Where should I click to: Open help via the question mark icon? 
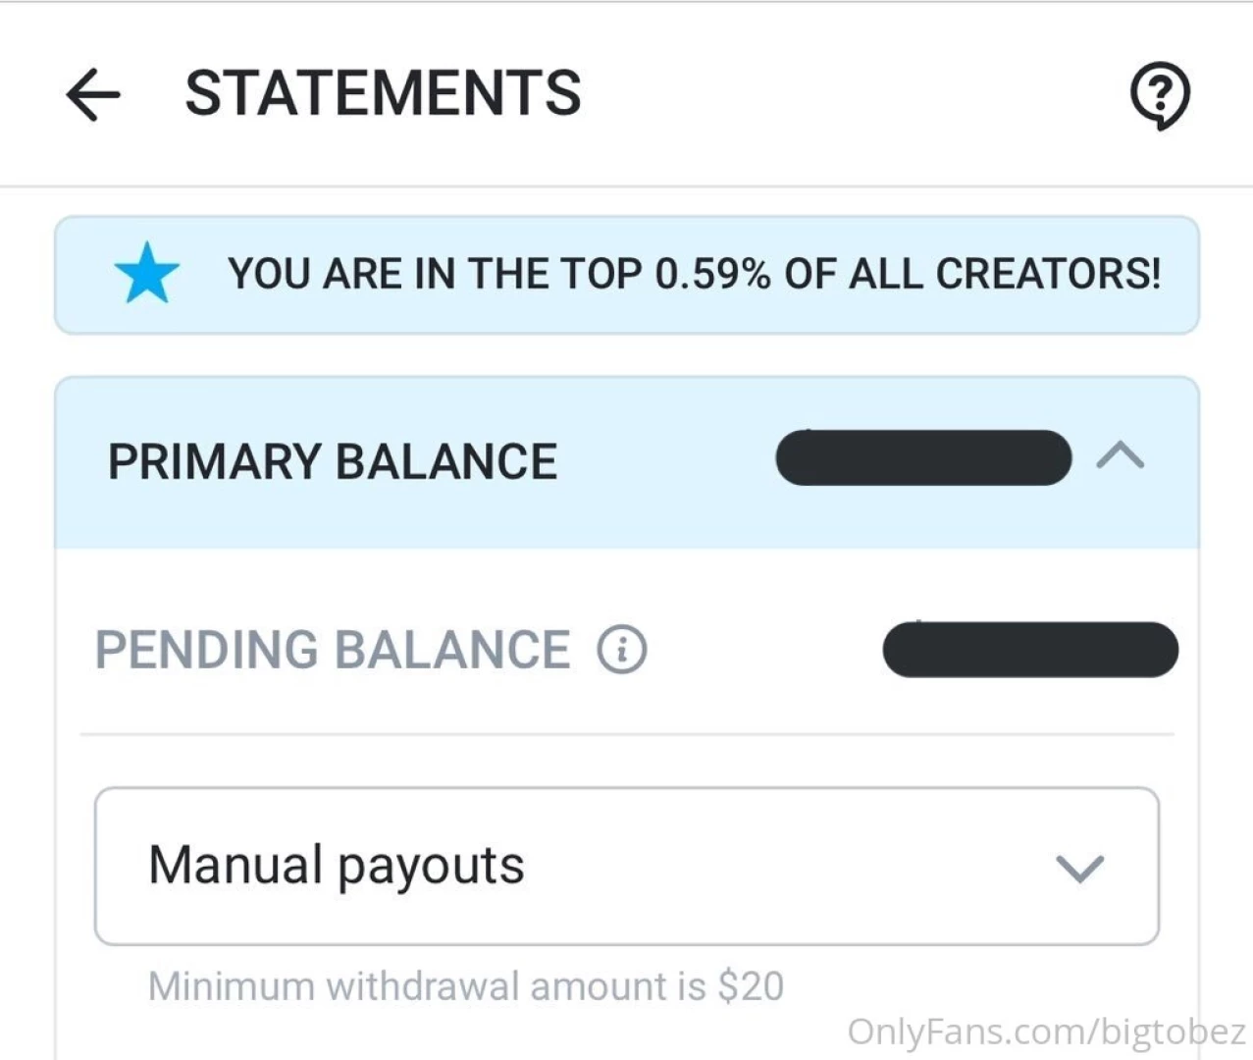click(x=1160, y=95)
